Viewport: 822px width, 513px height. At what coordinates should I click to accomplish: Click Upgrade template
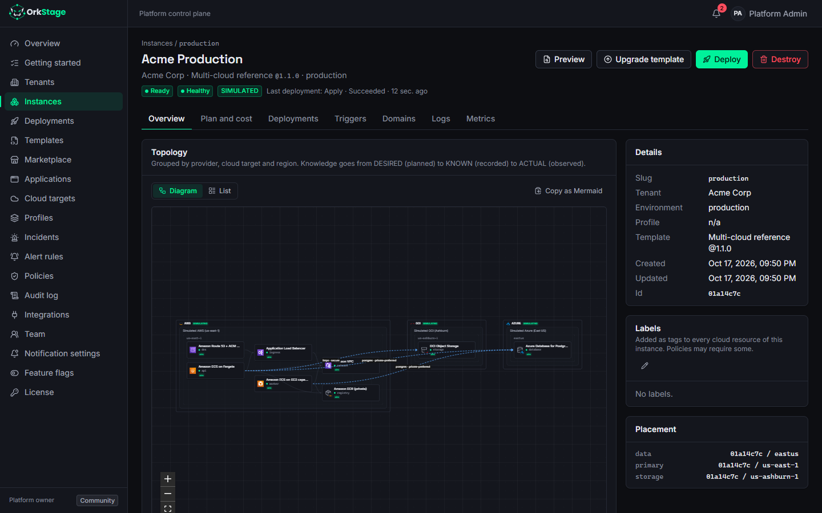(644, 59)
